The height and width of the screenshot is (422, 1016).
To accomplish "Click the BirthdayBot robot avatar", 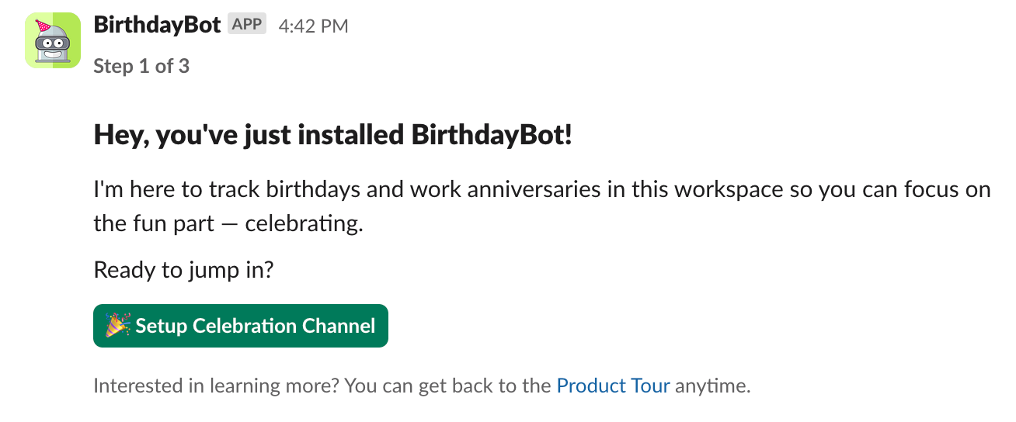I will click(x=53, y=40).
